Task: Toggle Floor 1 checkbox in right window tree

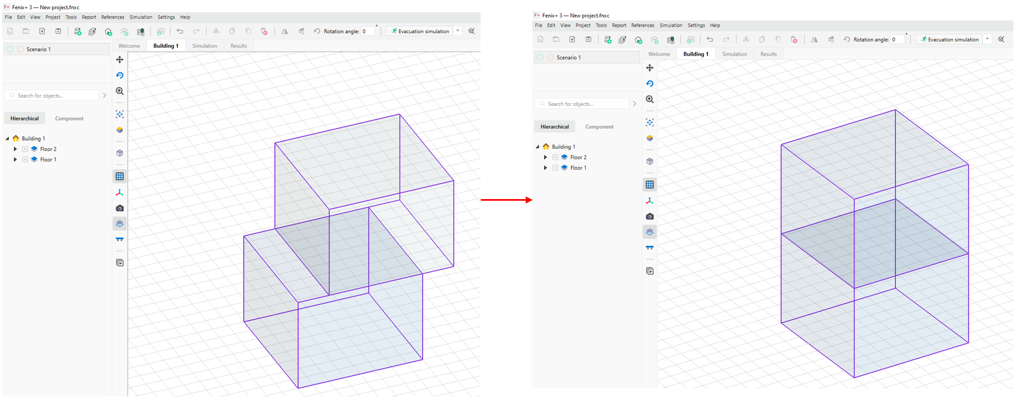Action: point(555,168)
